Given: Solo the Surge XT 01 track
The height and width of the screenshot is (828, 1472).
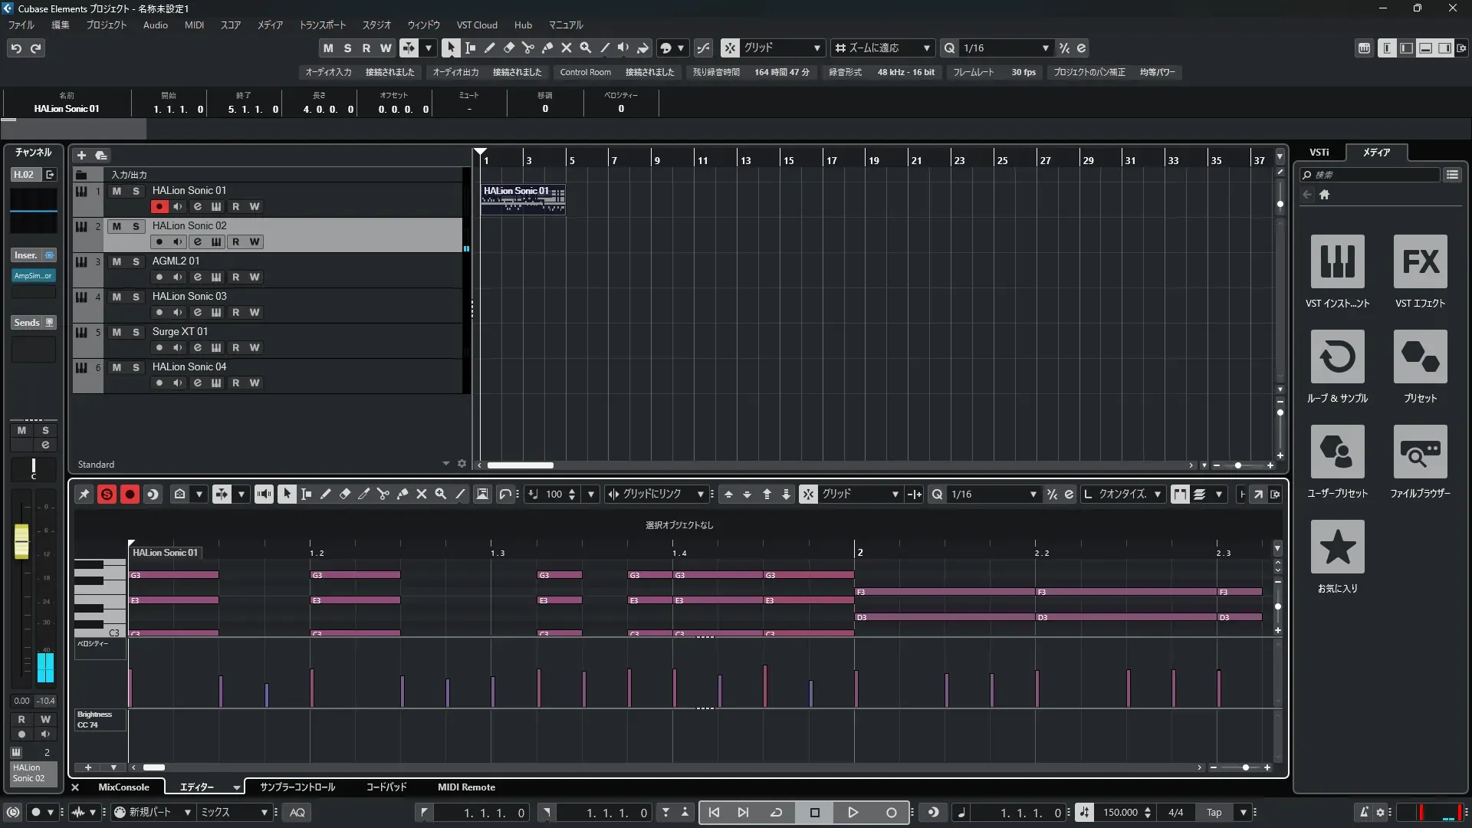Looking at the screenshot, I should pyautogui.click(x=136, y=332).
